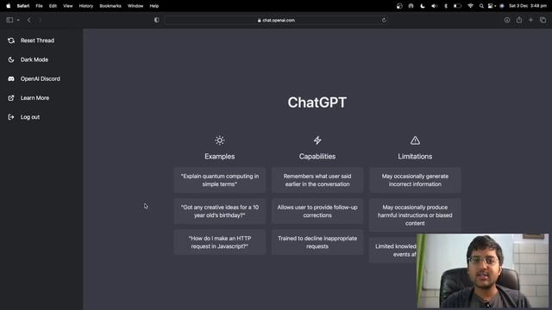552x310 pixels.
Task: Open the Window menu
Action: point(135,6)
